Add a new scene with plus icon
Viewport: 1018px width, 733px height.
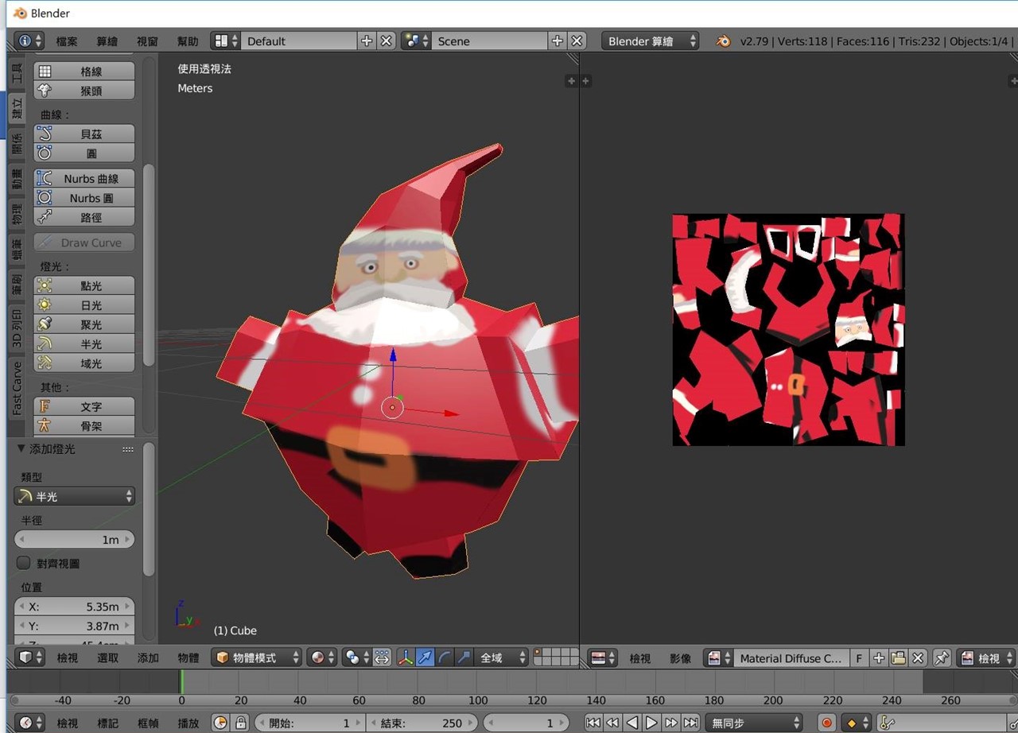557,41
